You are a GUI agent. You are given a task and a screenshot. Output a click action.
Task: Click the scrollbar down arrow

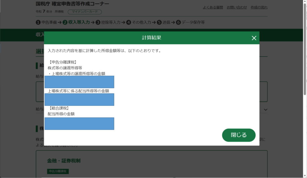[305, 176]
